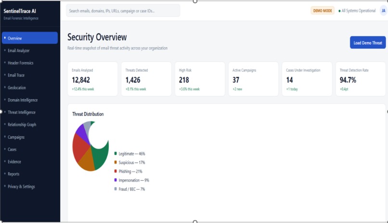
Task: Click the '+2 new' campaigns indicator
Action: point(237,89)
